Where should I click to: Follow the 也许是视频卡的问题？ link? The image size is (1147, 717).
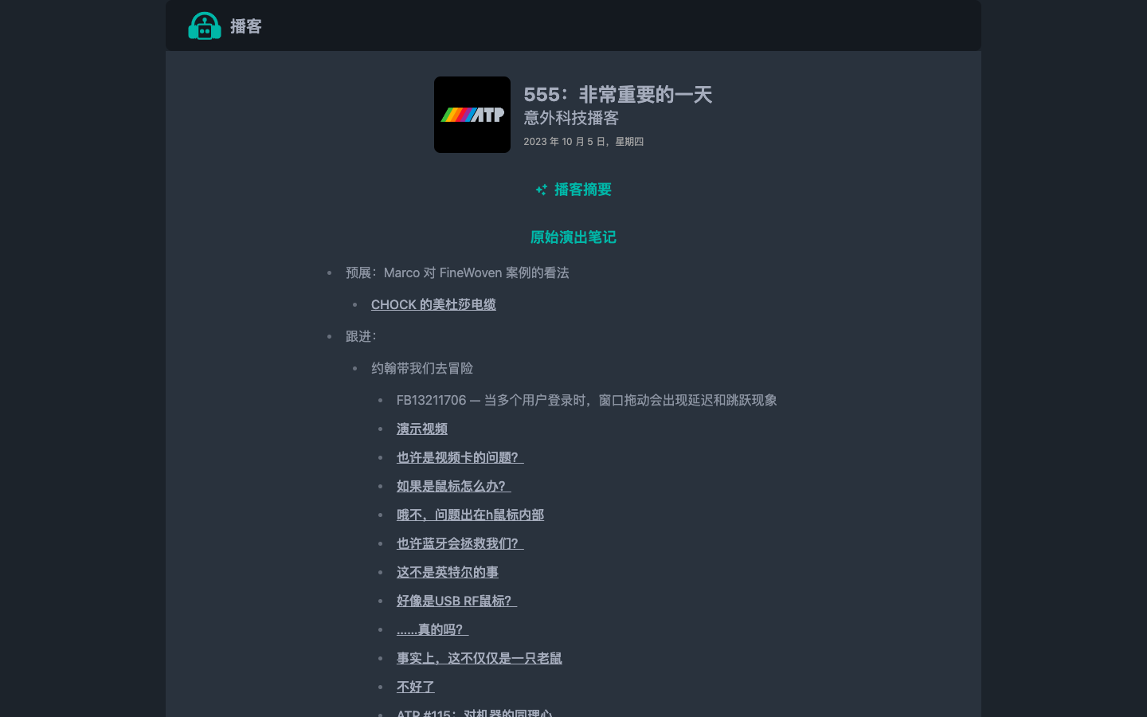pos(460,457)
